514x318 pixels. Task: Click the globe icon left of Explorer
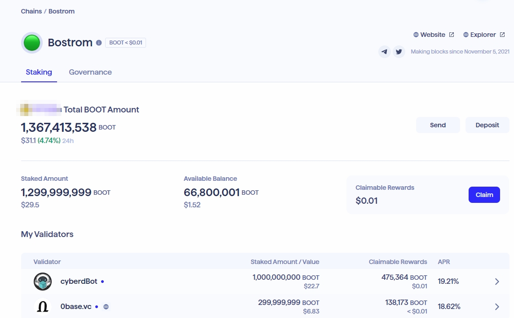point(465,35)
